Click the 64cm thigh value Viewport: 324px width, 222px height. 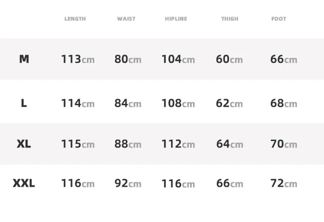pos(230,144)
